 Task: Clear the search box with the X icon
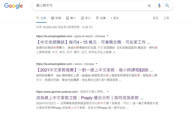click(x=149, y=6)
